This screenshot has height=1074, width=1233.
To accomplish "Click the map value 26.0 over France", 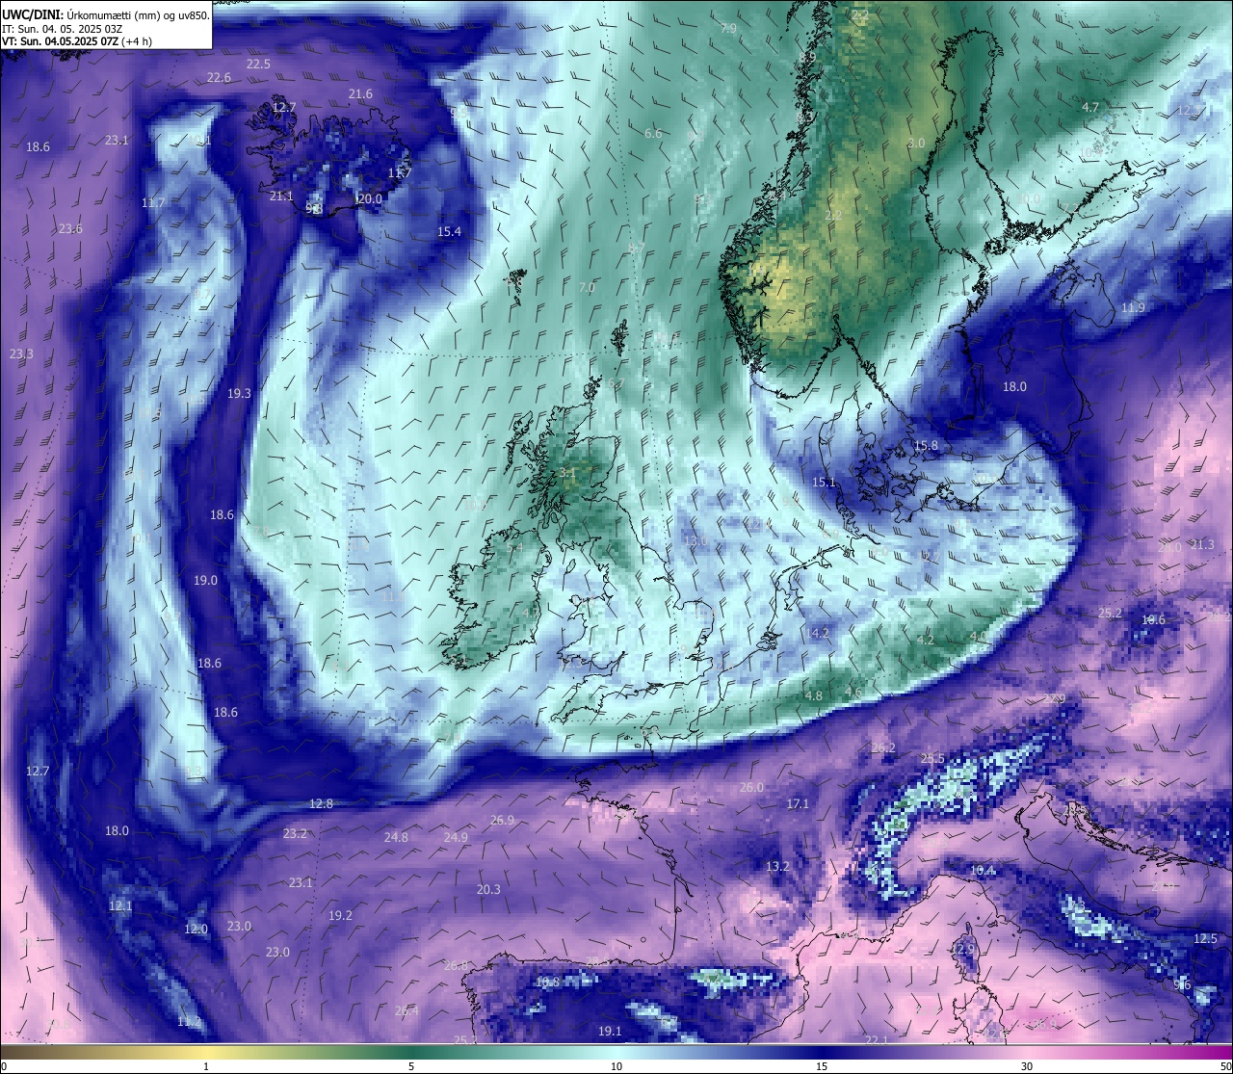I will click(x=751, y=787).
